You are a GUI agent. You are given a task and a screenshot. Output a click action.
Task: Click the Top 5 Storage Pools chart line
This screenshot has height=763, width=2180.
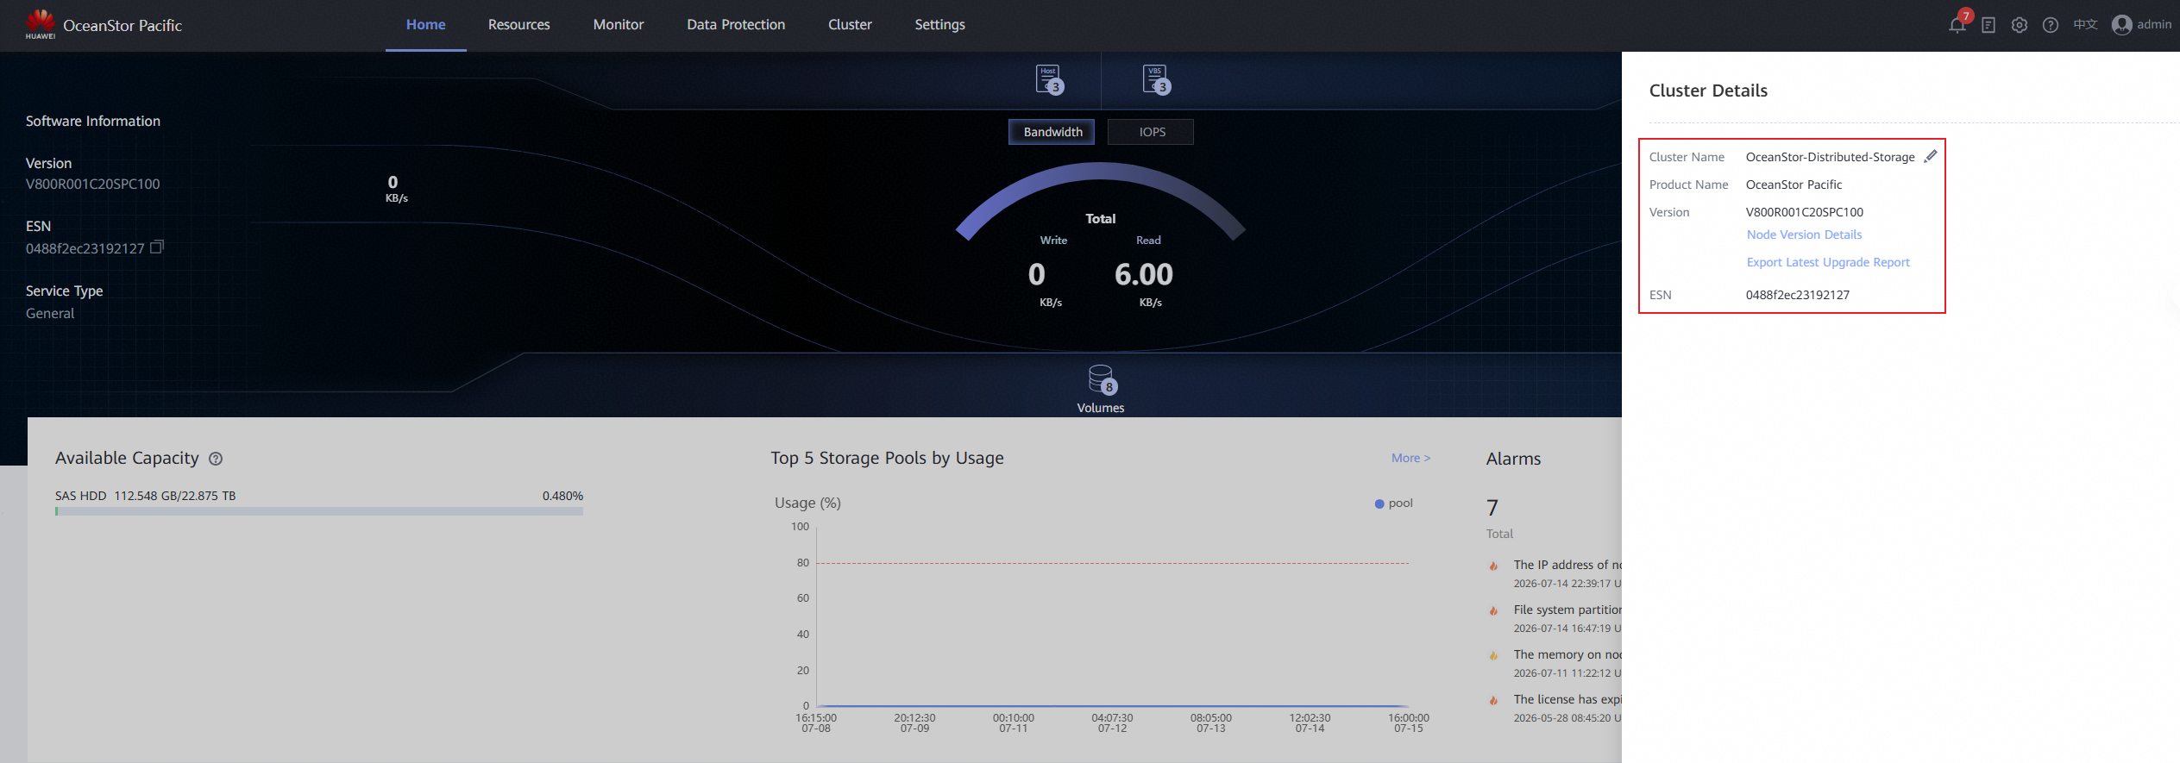[1113, 706]
